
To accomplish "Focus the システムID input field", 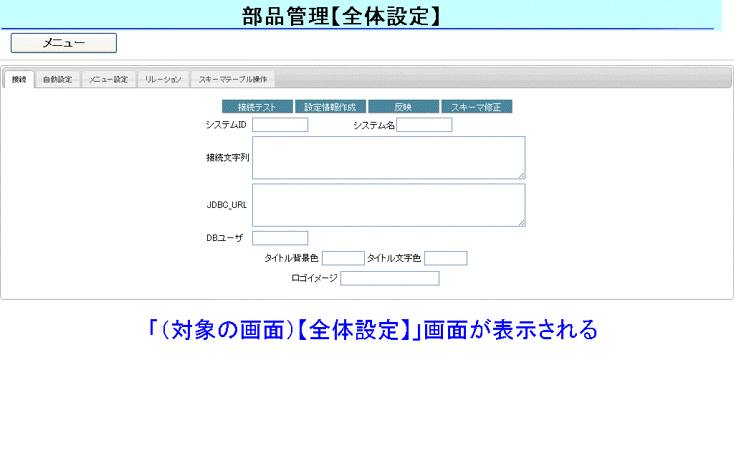I will click(x=280, y=125).
